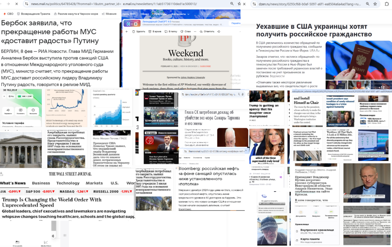This screenshot has width=392, height=247.
Task: Tap Перевести button in banking app
Action: click(x=8, y=111)
